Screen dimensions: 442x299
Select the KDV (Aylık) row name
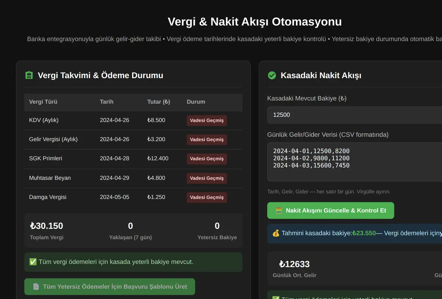44,120
